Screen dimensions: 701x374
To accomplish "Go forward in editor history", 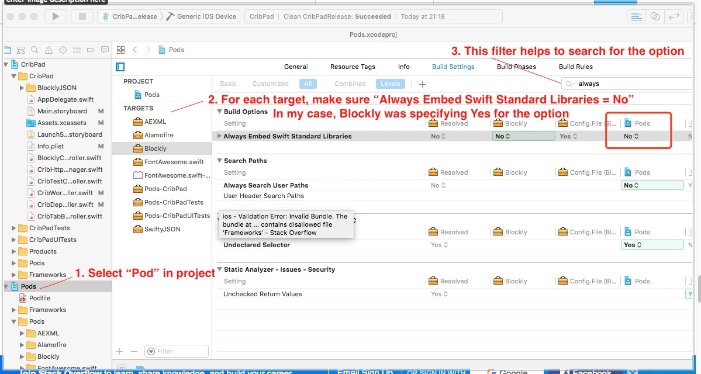I will pyautogui.click(x=148, y=50).
